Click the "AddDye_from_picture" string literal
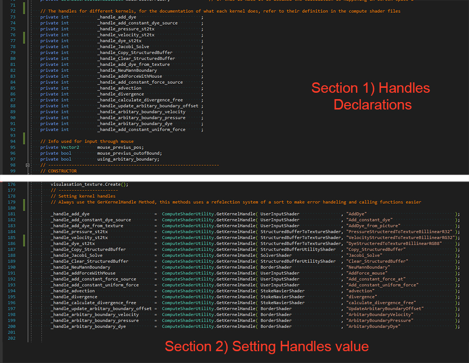 [373, 226]
